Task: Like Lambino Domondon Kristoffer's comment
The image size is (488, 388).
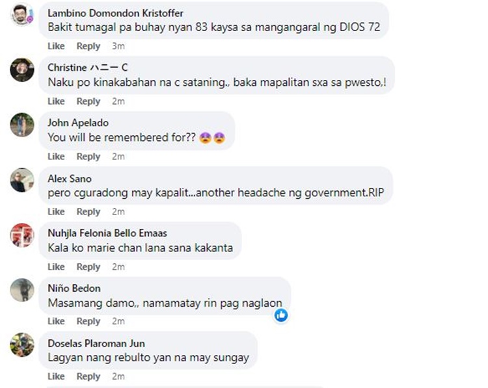Action: [56, 46]
